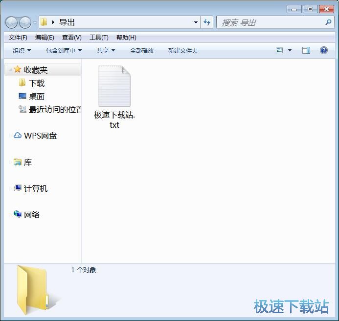Viewport: 339px width, 321px height.
Task: Open the 查看(V) menu
Action: 72,38
